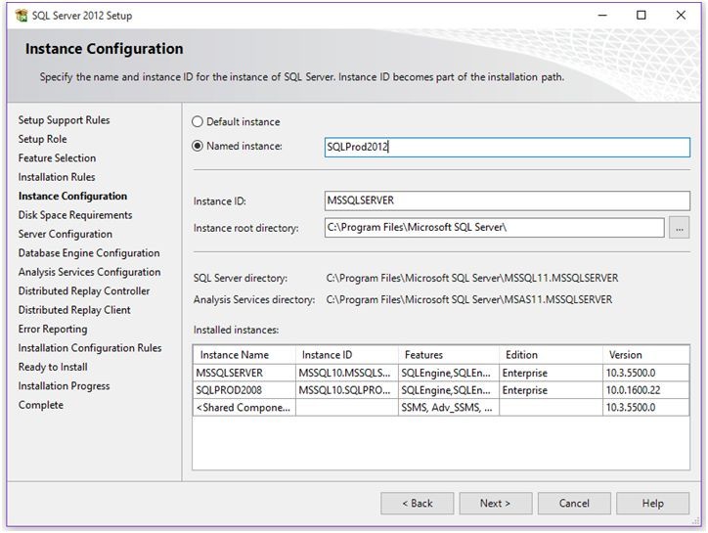
Task: Open the Help button
Action: (x=652, y=504)
